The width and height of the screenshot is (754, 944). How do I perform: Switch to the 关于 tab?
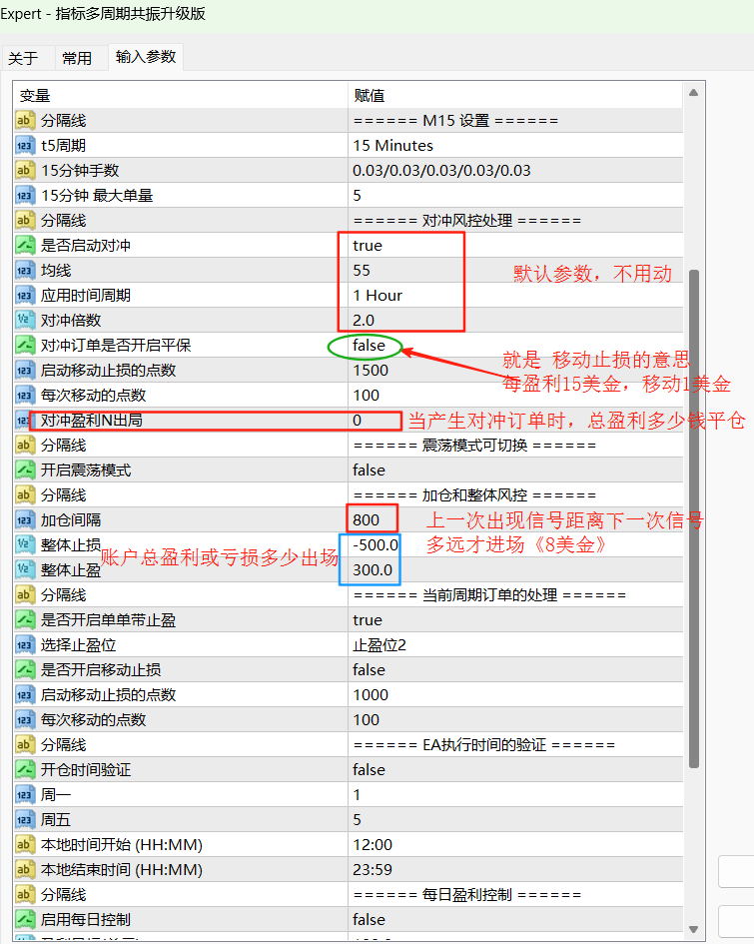click(23, 58)
